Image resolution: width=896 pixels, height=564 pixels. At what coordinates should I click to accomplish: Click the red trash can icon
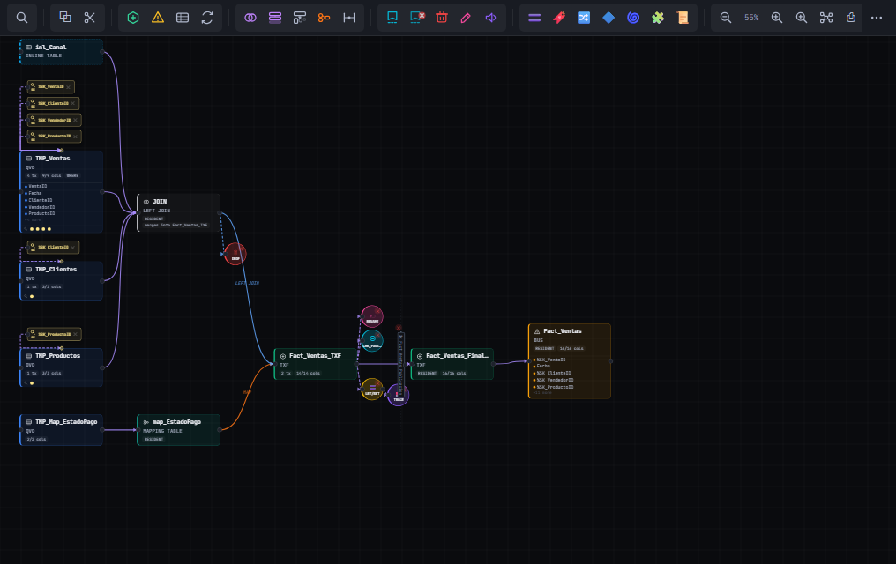coord(441,18)
